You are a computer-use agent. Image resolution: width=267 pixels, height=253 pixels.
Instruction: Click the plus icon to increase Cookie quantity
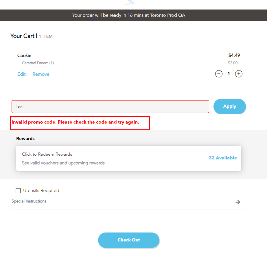[x=239, y=74]
